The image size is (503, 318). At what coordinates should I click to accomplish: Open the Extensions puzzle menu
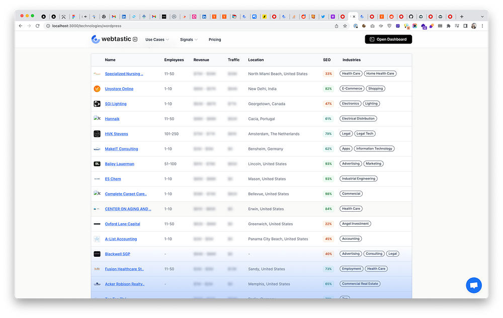point(449,26)
